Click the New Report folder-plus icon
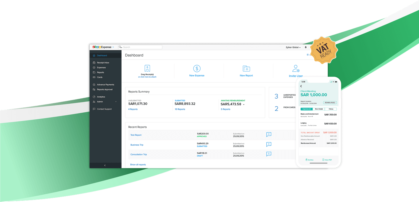 246,69
